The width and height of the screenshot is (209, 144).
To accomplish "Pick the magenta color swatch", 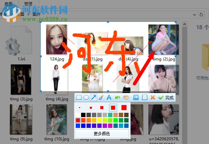I will click(x=110, y=126).
